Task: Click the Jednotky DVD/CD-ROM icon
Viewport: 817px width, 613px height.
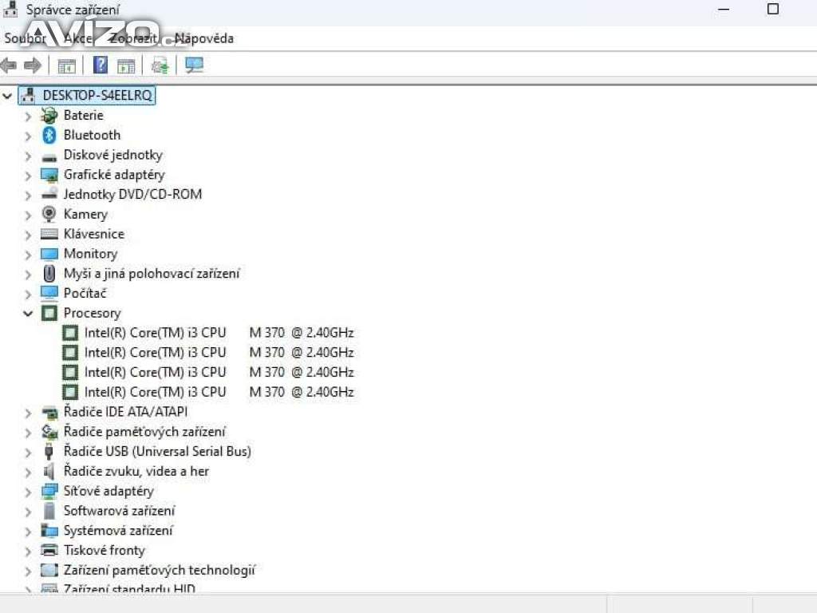Action: pos(49,195)
